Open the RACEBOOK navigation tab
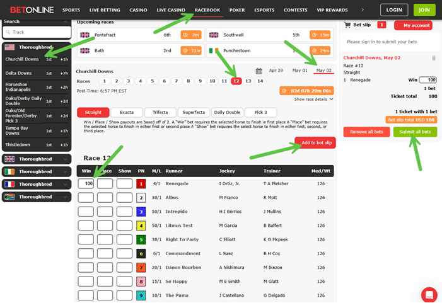442x303 pixels. click(207, 10)
